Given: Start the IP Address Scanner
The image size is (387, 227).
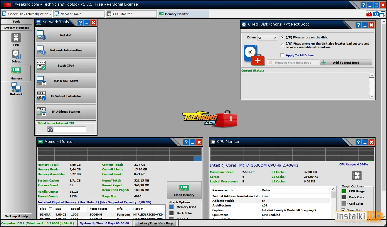Looking at the screenshot, I should pyautogui.click(x=66, y=112).
